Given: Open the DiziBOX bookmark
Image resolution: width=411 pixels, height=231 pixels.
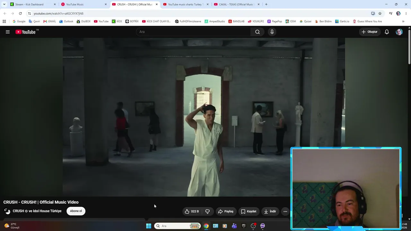Looking at the screenshot, I should pos(83,21).
